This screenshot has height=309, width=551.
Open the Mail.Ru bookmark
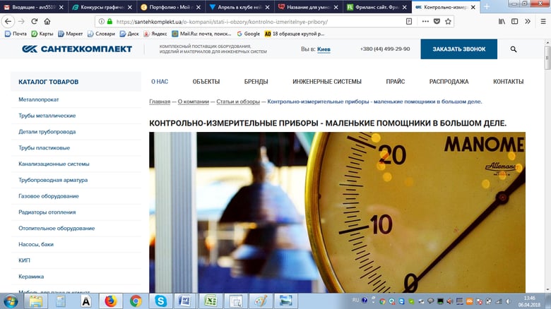click(202, 34)
